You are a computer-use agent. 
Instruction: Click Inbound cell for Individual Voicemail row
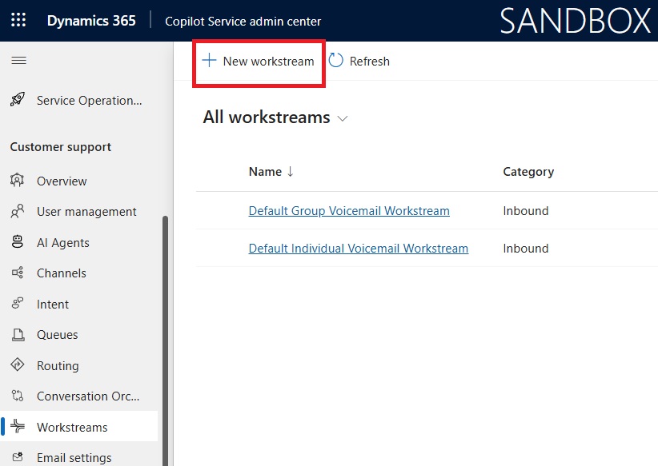tap(525, 248)
